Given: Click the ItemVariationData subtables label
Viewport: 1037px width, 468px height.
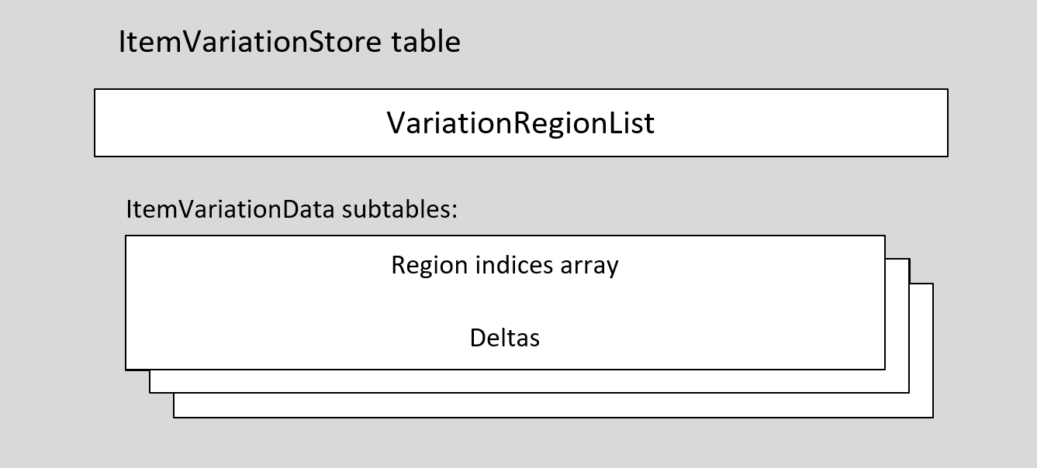Looking at the screenshot, I should [292, 209].
